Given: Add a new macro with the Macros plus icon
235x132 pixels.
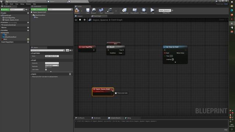Looking at the screenshot, I should coord(28,27).
